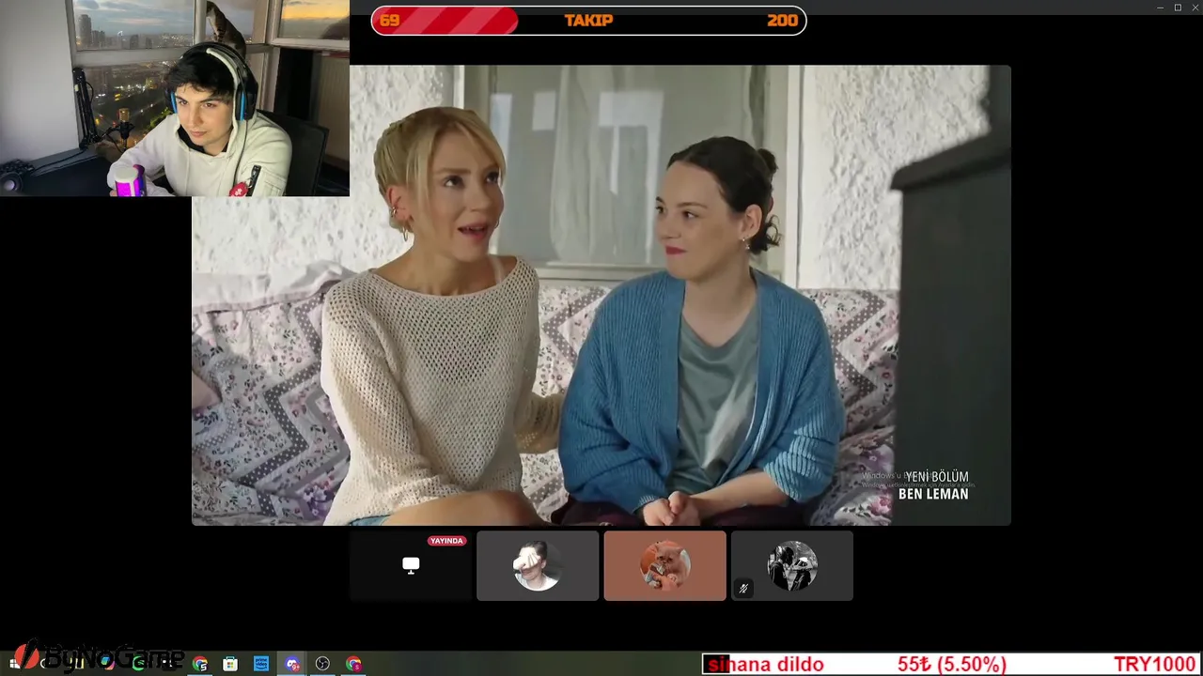
Task: Focus the shared stream video of two women
Action: (x=601, y=295)
